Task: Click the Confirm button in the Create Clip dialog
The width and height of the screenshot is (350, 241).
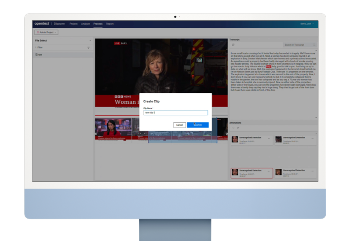Action: tap(197, 125)
